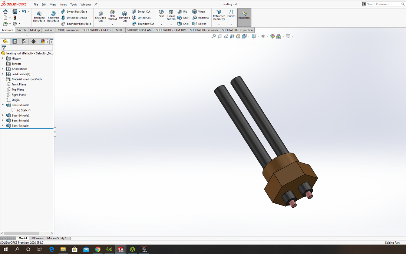Click the Section View icon
This screenshot has height=254, width=406.
coord(232,36)
